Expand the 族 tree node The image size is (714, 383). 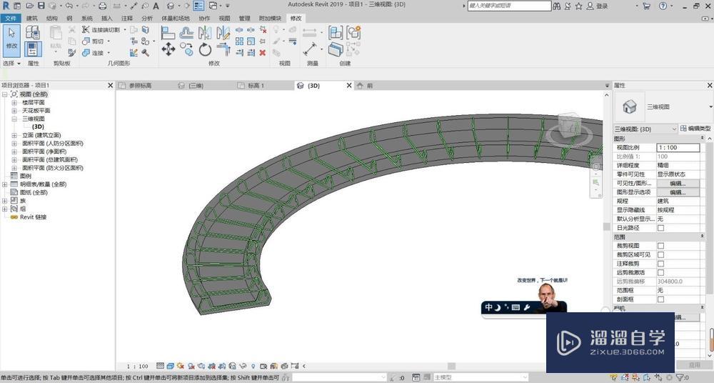tap(4, 201)
